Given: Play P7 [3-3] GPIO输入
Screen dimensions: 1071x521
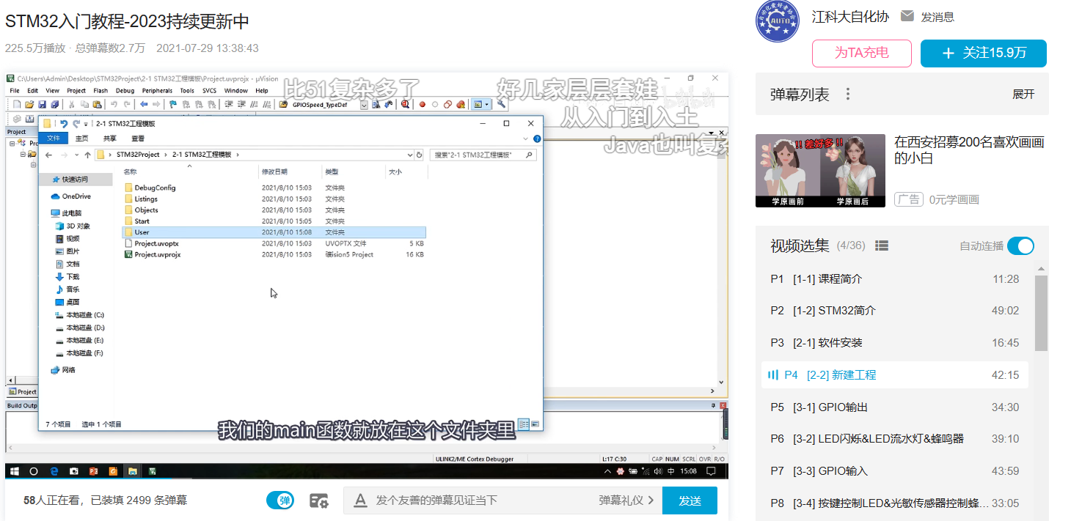Looking at the screenshot, I should (895, 471).
